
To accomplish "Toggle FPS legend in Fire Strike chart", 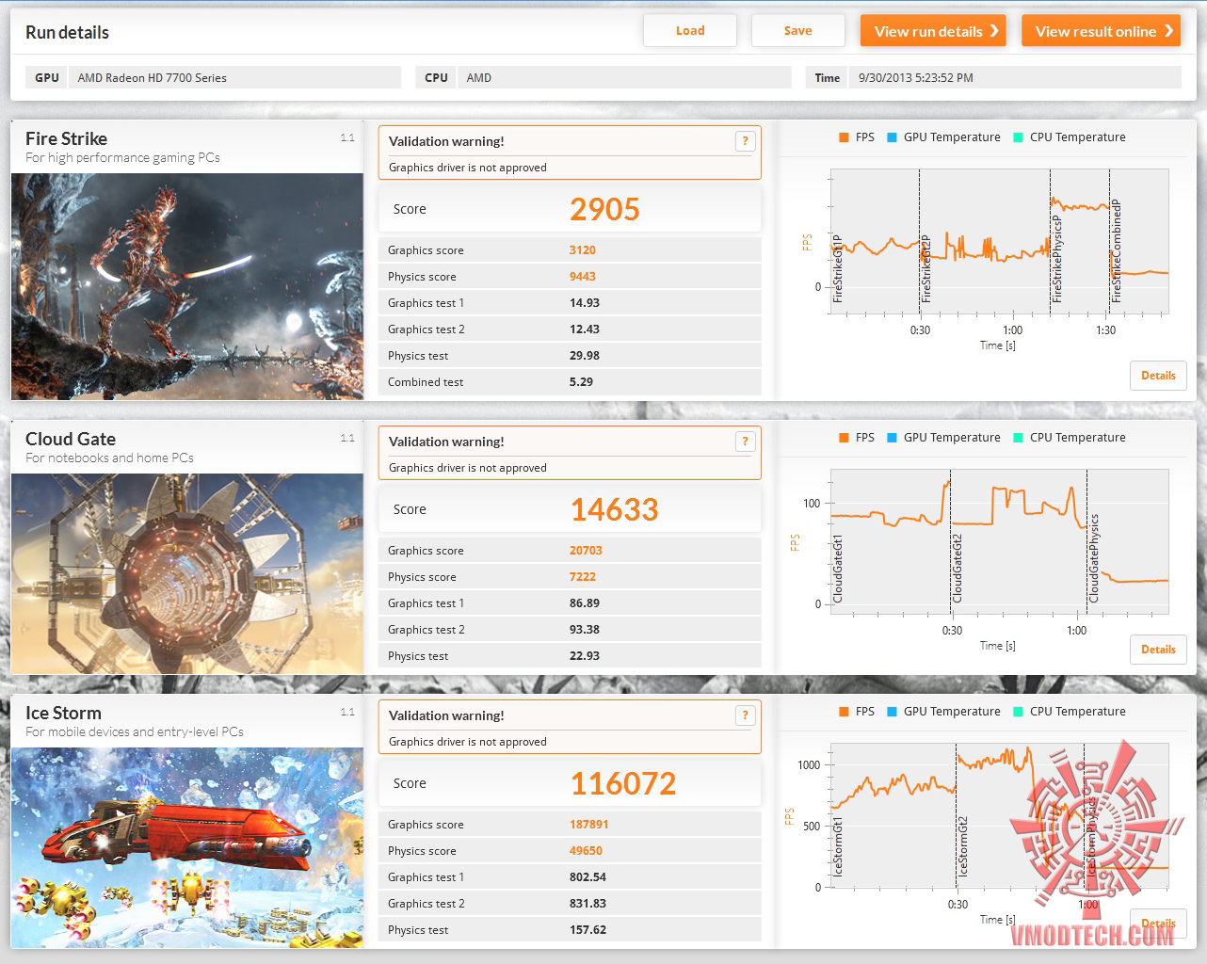I will [857, 137].
